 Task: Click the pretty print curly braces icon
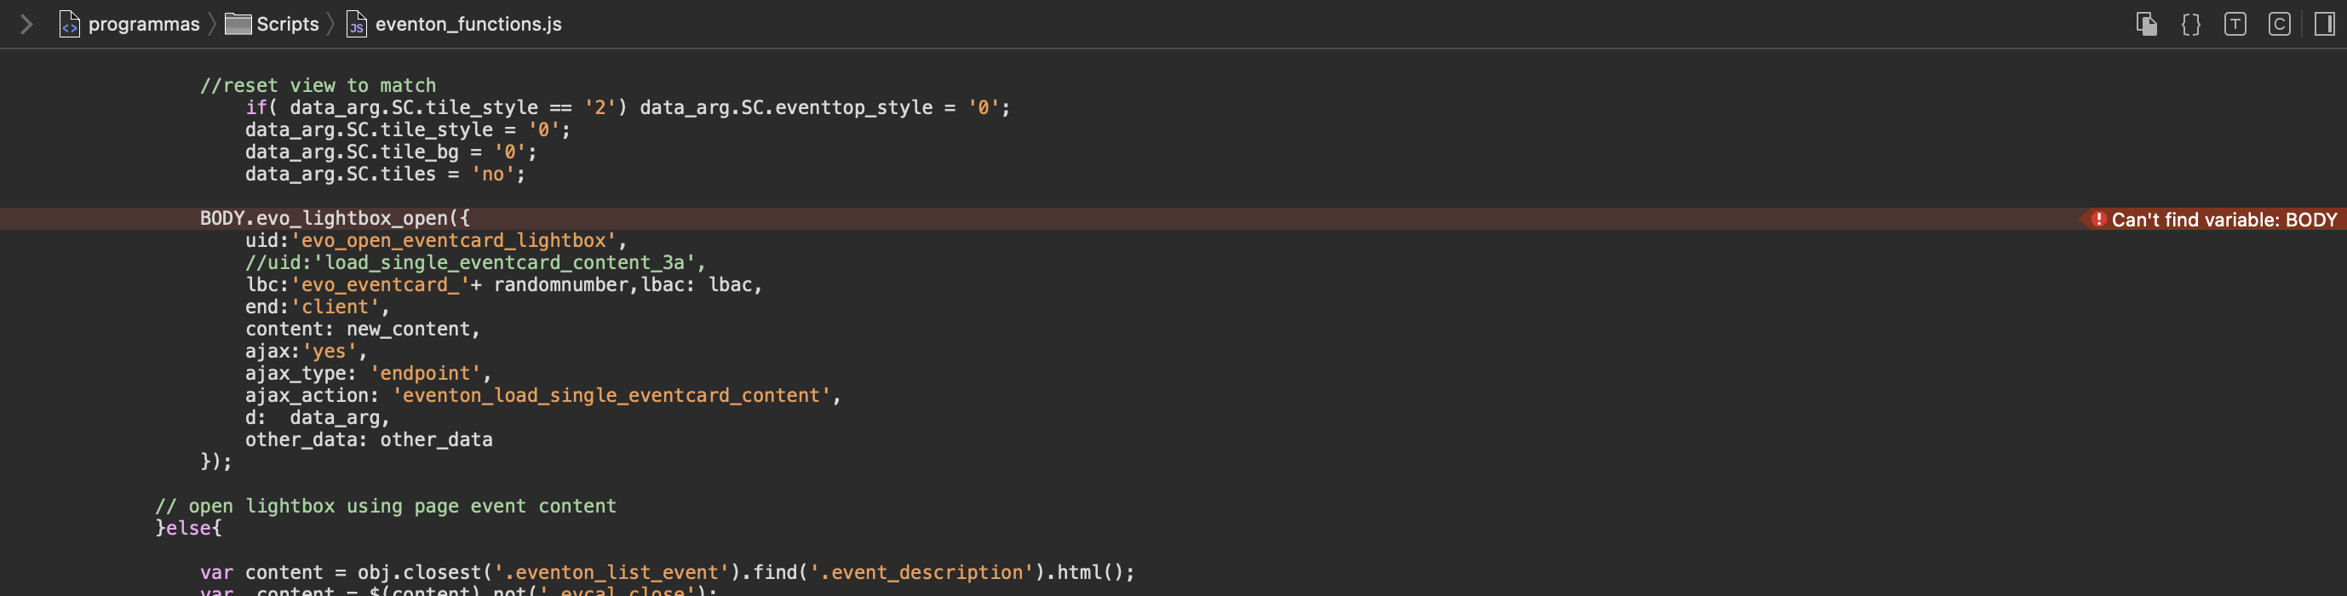(2190, 24)
